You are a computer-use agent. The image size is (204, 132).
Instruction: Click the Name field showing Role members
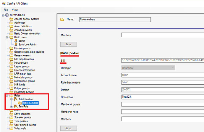click(115, 20)
